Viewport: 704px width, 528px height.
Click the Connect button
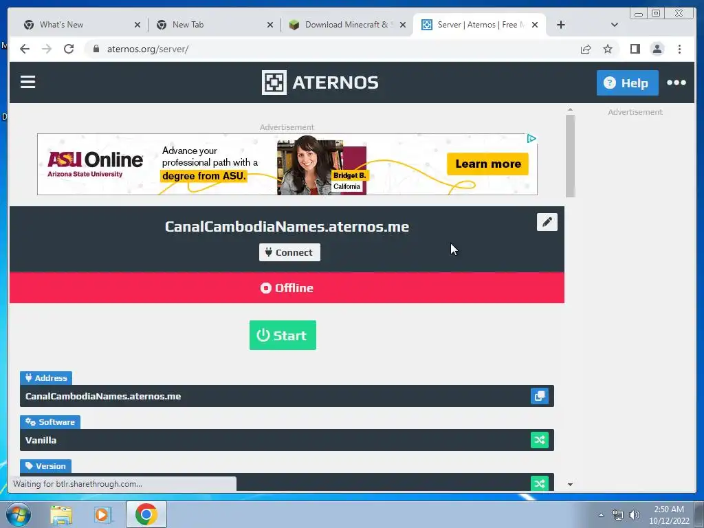[x=289, y=252]
